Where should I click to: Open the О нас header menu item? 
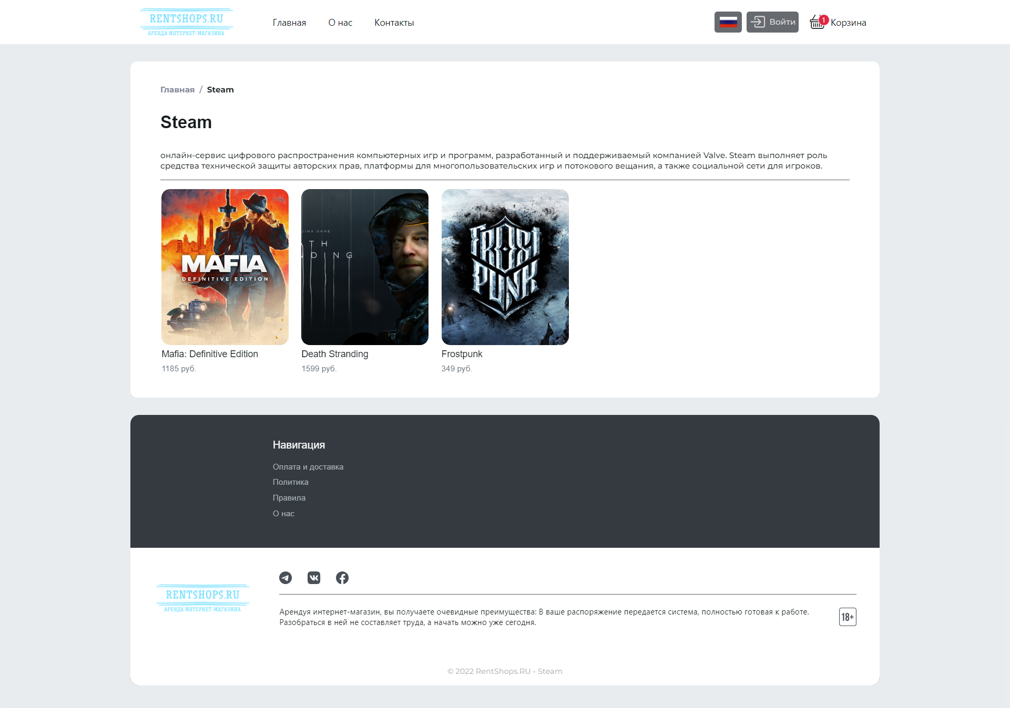point(340,23)
